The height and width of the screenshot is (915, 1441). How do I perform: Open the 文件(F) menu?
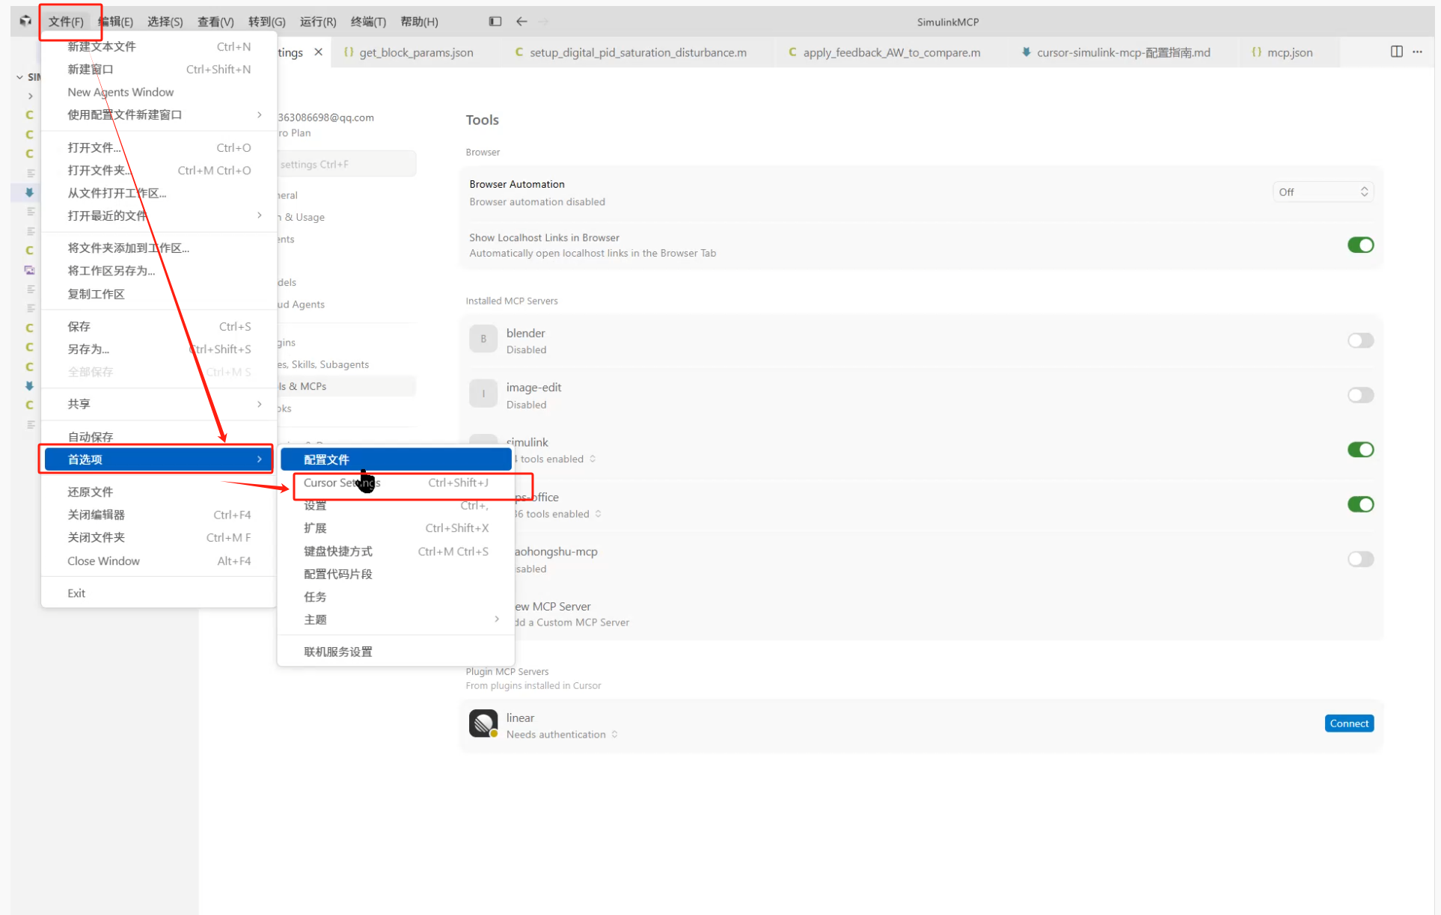[x=66, y=22]
